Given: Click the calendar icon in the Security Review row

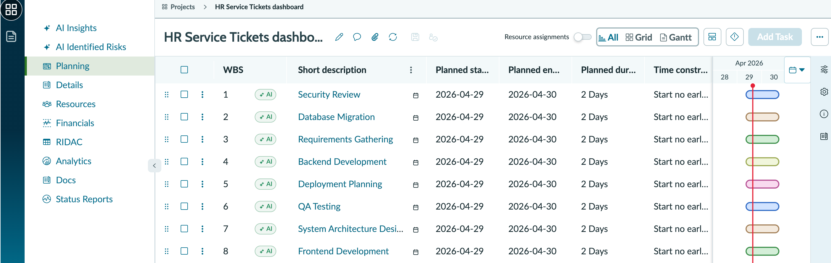Looking at the screenshot, I should tap(415, 95).
